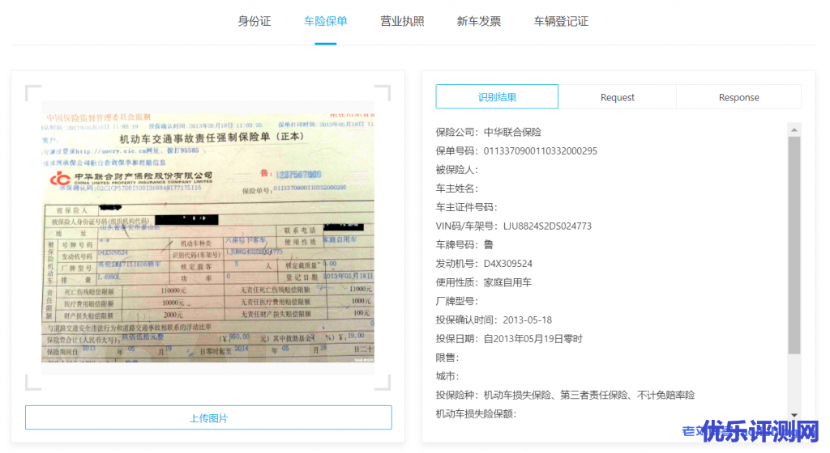View the Request tab

pyautogui.click(x=617, y=96)
